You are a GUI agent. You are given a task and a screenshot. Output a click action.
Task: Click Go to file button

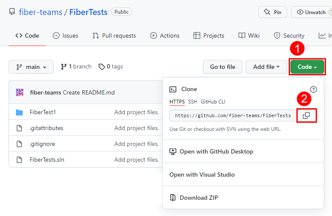coord(222,67)
